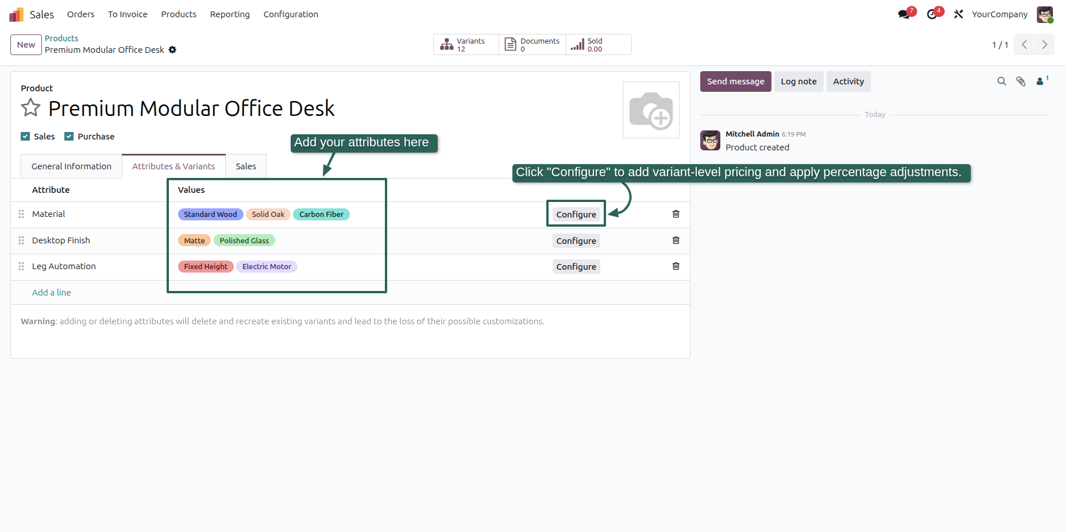Open the Variants stat button
The height and width of the screenshot is (532, 1065).
(466, 45)
